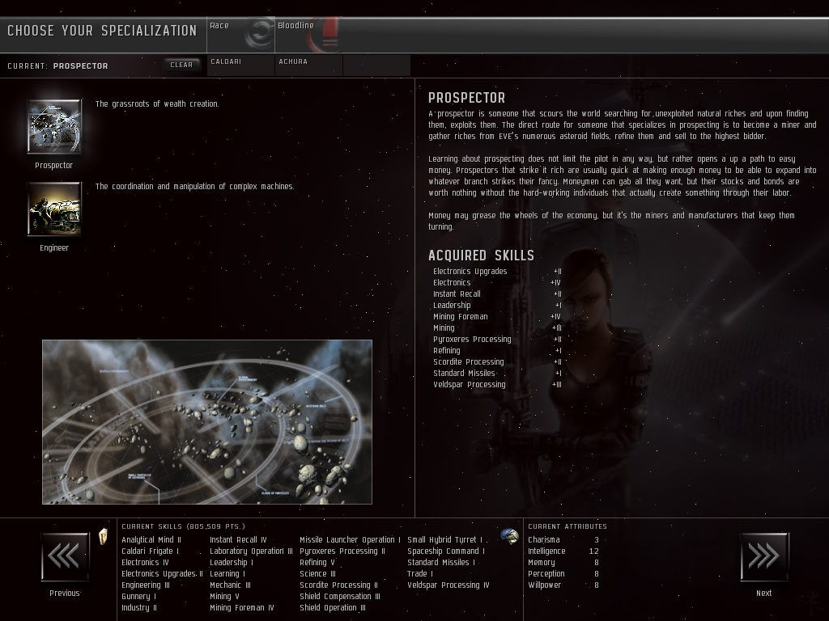The height and width of the screenshot is (621, 829).
Task: Select the Prospector specialization icon
Action: pyautogui.click(x=54, y=127)
